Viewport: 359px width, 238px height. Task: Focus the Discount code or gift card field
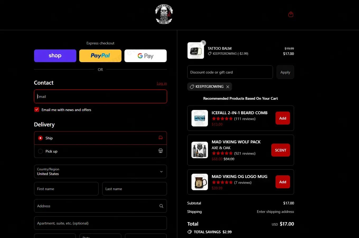pyautogui.click(x=230, y=72)
